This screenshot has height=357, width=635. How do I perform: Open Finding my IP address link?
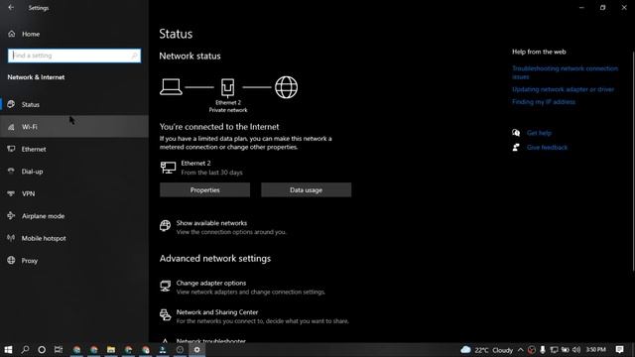pyautogui.click(x=544, y=102)
